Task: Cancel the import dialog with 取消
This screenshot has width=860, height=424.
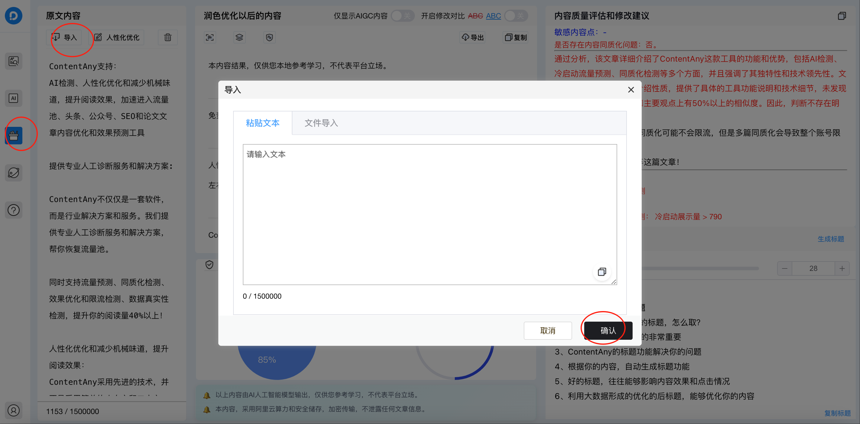Action: [548, 331]
